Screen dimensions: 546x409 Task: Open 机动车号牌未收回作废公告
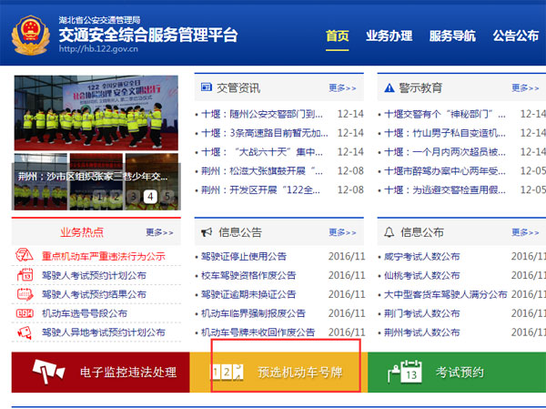click(258, 332)
